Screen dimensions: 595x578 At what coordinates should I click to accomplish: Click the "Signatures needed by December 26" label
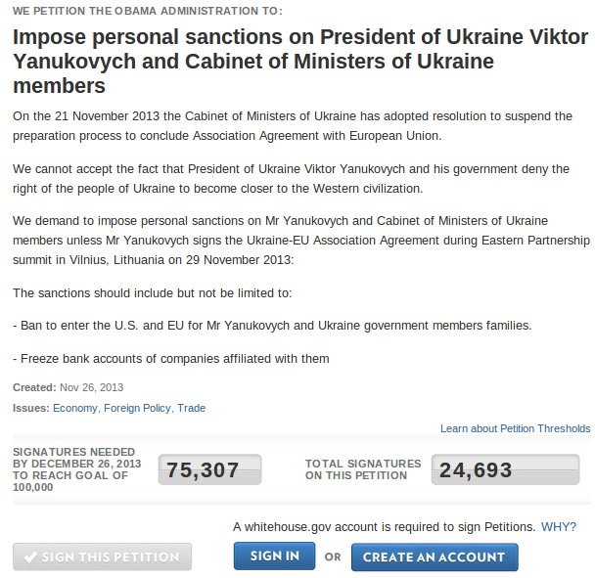click(x=76, y=469)
